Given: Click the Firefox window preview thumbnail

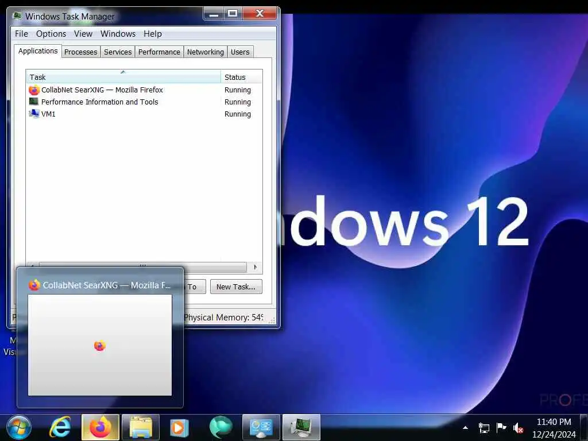Looking at the screenshot, I should (100, 345).
